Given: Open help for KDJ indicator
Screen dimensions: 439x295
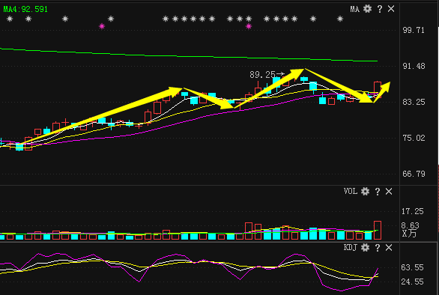Looking at the screenshot, I should pyautogui.click(x=378, y=248).
